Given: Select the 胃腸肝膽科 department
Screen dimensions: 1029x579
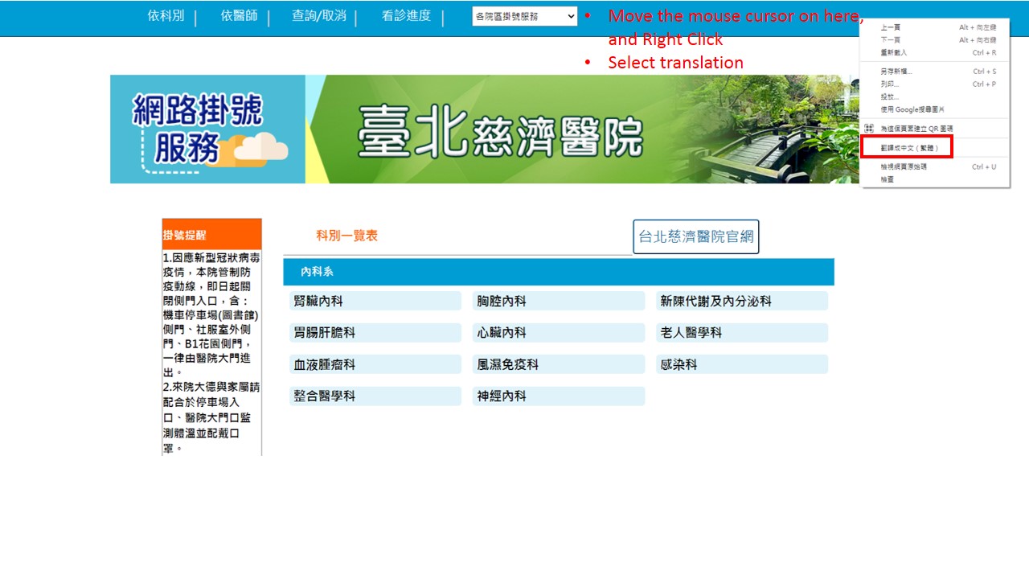Looking at the screenshot, I should point(375,332).
